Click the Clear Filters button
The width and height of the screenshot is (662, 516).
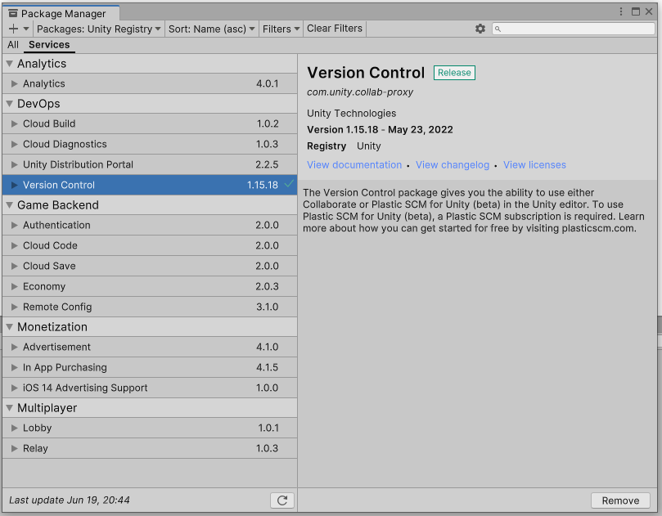(335, 29)
